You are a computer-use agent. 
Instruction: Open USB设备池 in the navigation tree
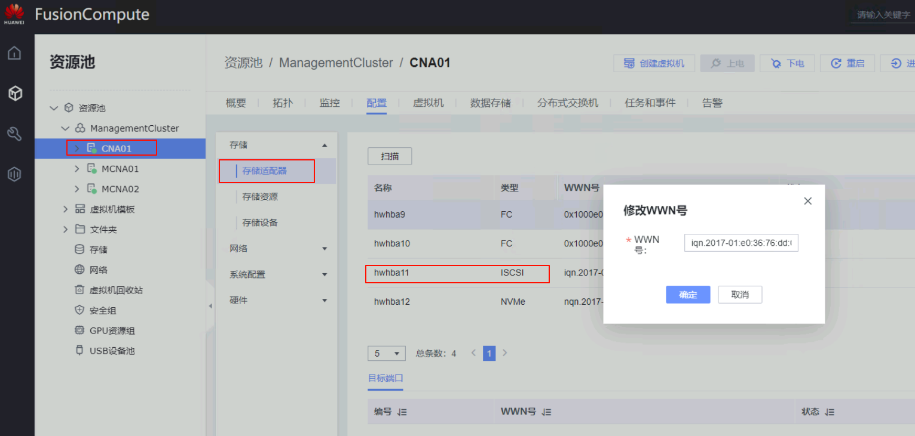pos(112,351)
